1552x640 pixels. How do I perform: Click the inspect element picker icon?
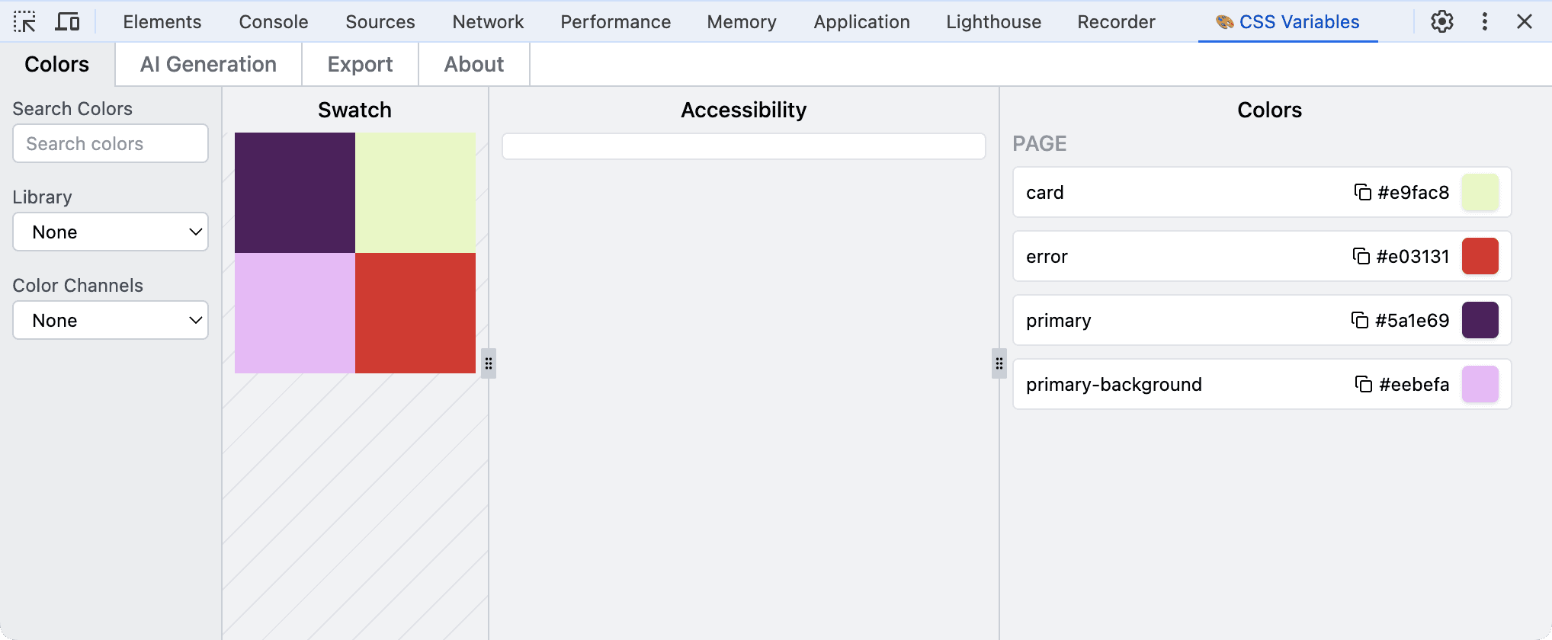tap(24, 21)
